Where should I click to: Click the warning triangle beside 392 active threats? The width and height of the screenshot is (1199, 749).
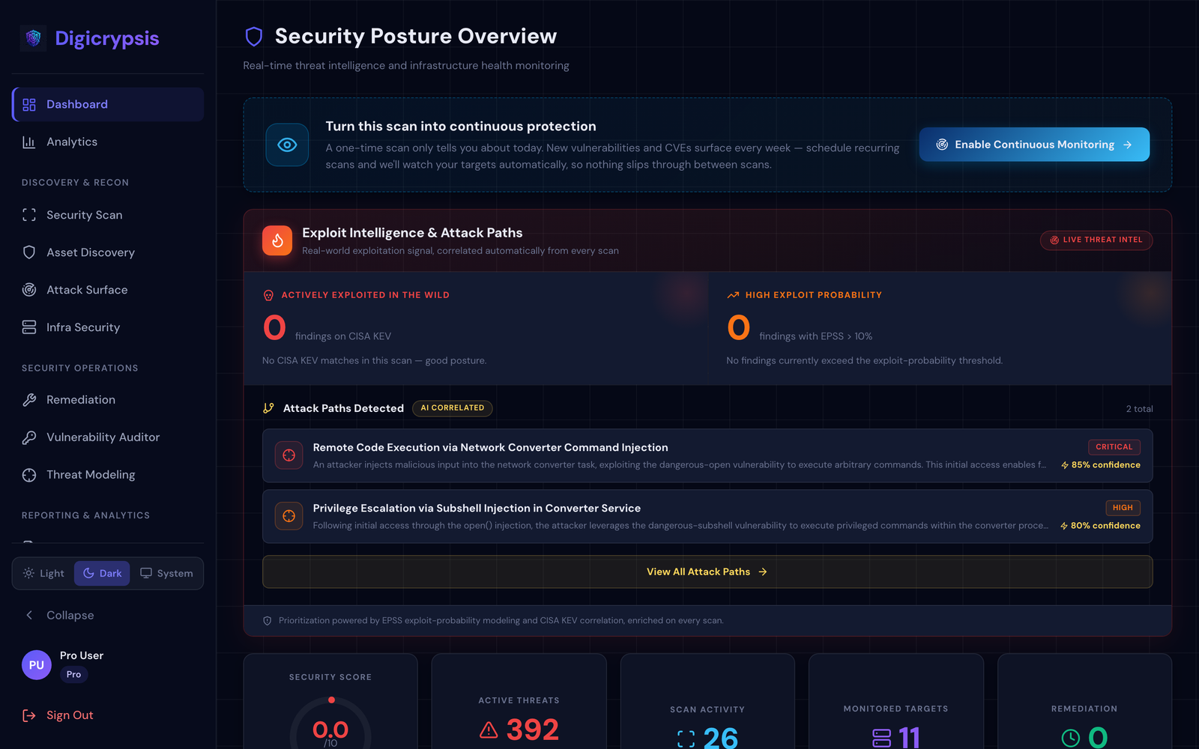point(489,730)
